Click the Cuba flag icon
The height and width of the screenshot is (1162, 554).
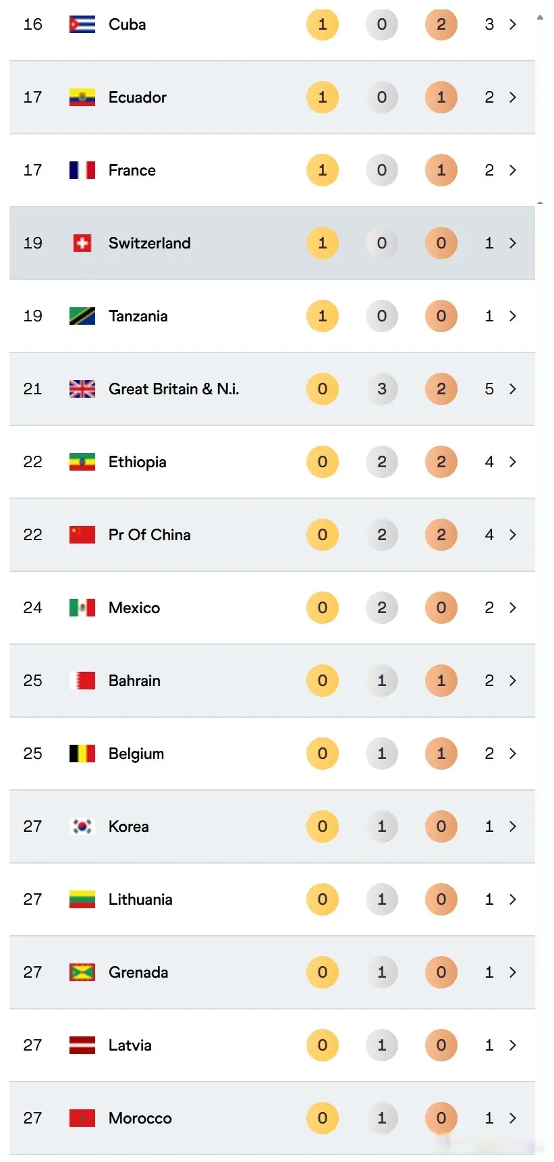[x=82, y=24]
